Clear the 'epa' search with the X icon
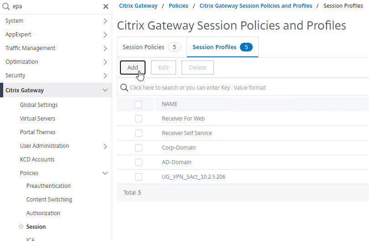The height and width of the screenshot is (241, 369). (106, 6)
